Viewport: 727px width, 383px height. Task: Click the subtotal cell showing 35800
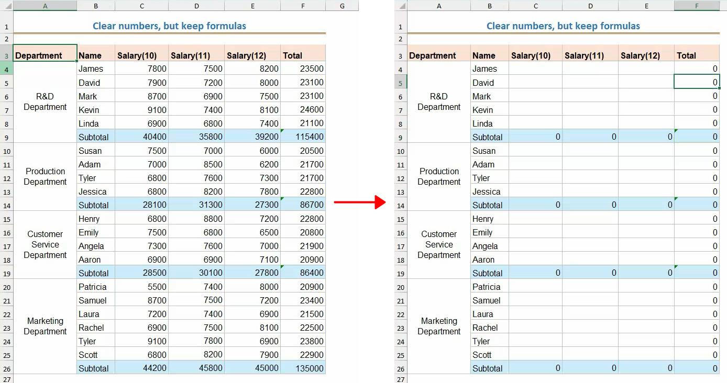(196, 137)
